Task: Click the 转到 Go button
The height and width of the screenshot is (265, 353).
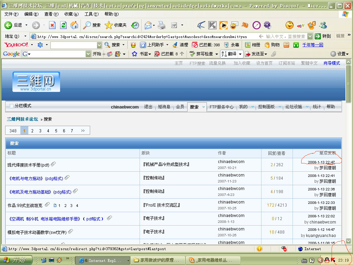Action: [323, 36]
